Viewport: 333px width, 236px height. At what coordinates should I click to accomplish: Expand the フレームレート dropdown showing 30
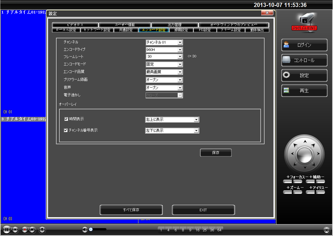[x=164, y=57]
